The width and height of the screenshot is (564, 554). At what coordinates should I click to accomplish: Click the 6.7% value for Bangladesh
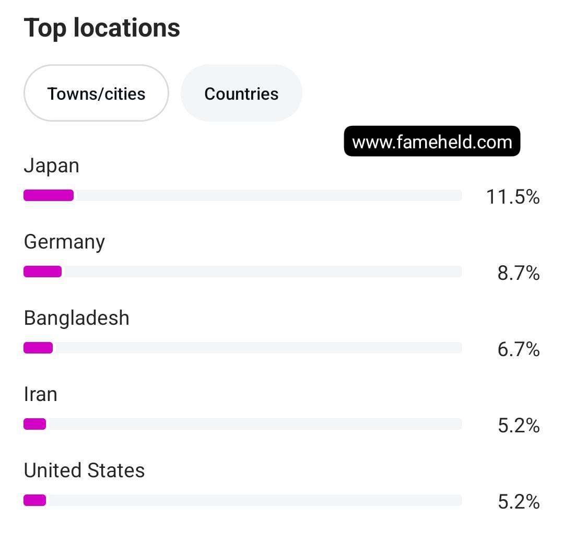(x=518, y=349)
